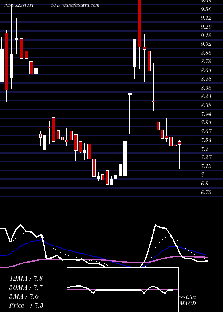Screen dimensions: 223x312
Task: Select the 8.61 price axis label
Action: [x=206, y=70]
